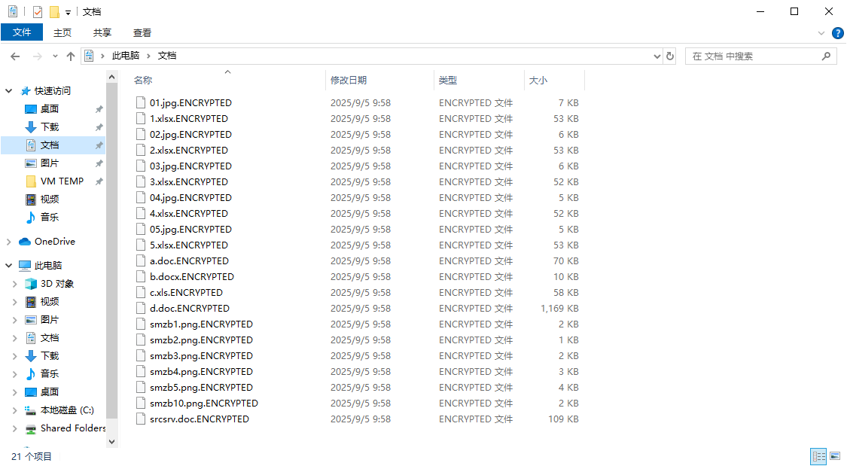
Task: Collapse the 快速访问 section
Action: [x=9, y=91]
